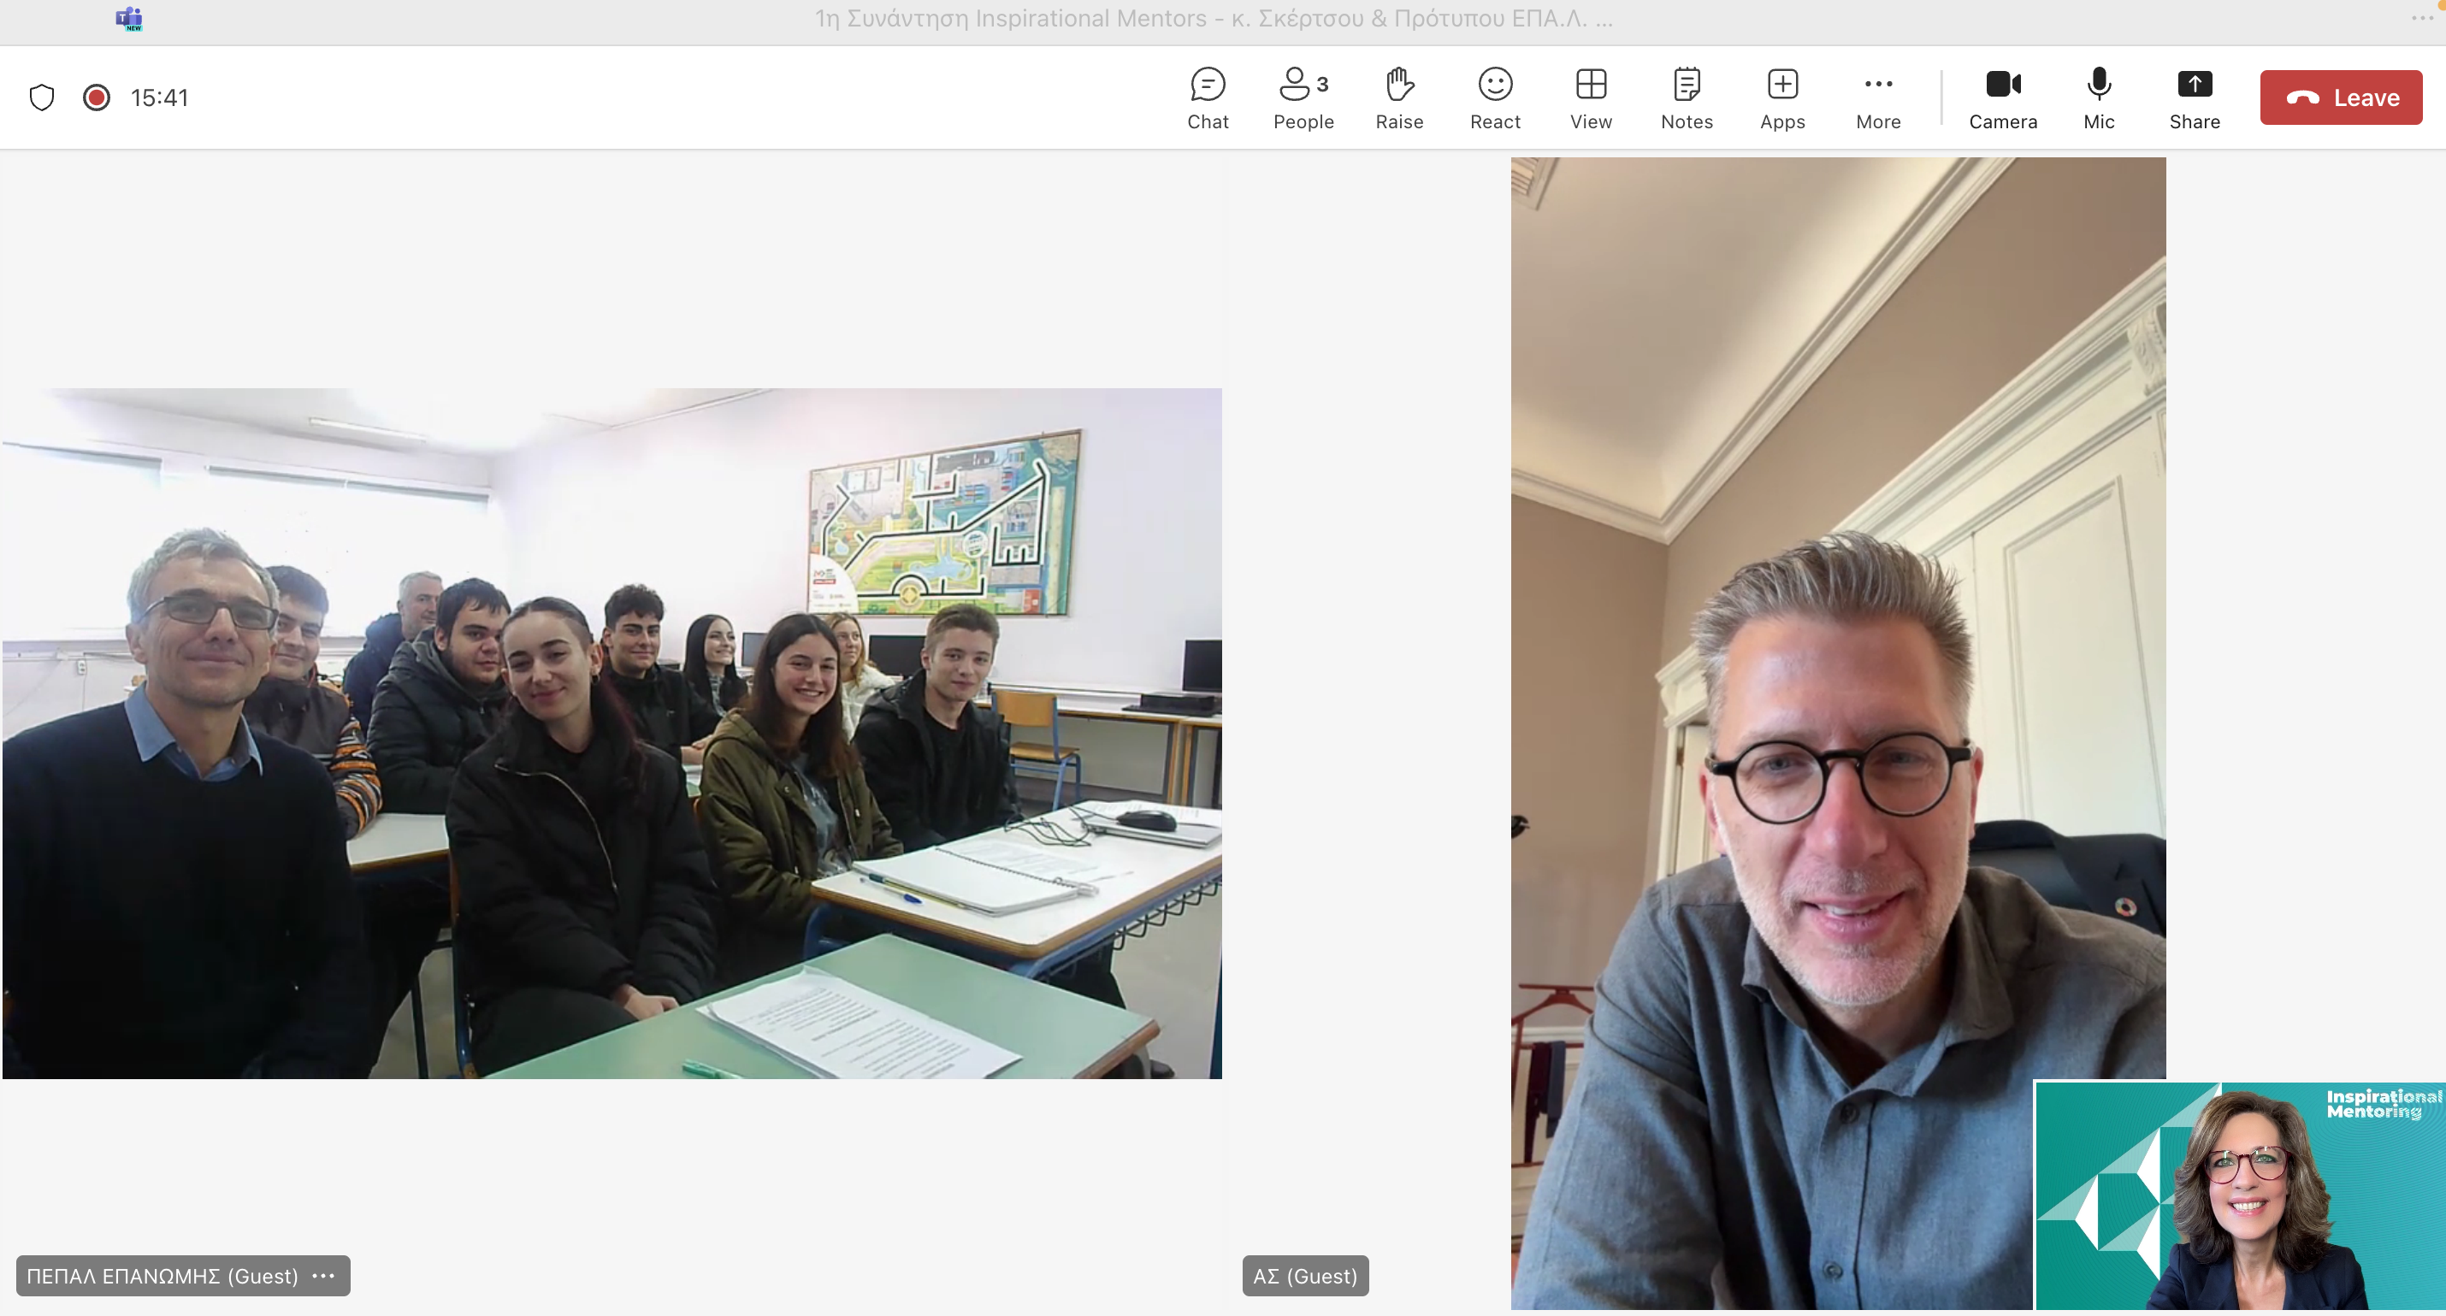Open options for ΠΕΠΑΛ ΕΠΑΝΩΜΗΣ guest

(324, 1275)
